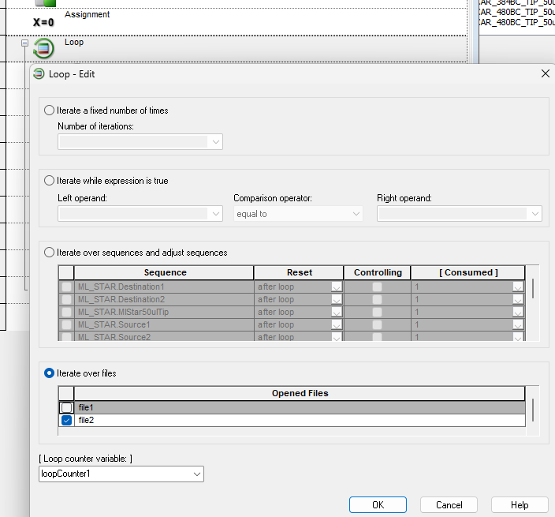Uncheck the file2 checkbox

[67, 420]
